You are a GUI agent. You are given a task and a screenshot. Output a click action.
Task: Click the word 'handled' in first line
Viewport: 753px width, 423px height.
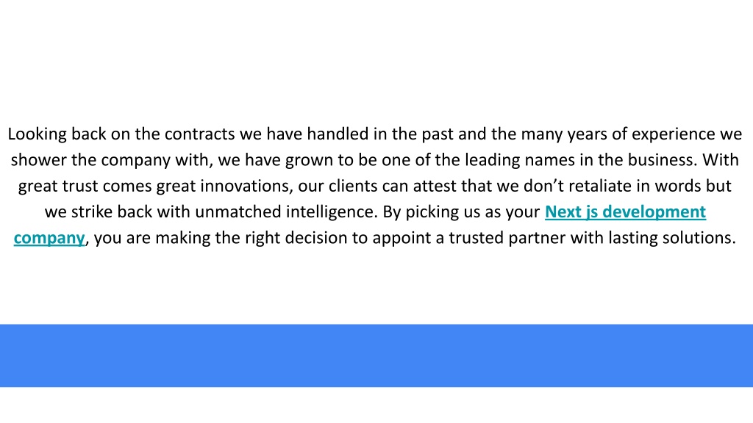[338, 134]
